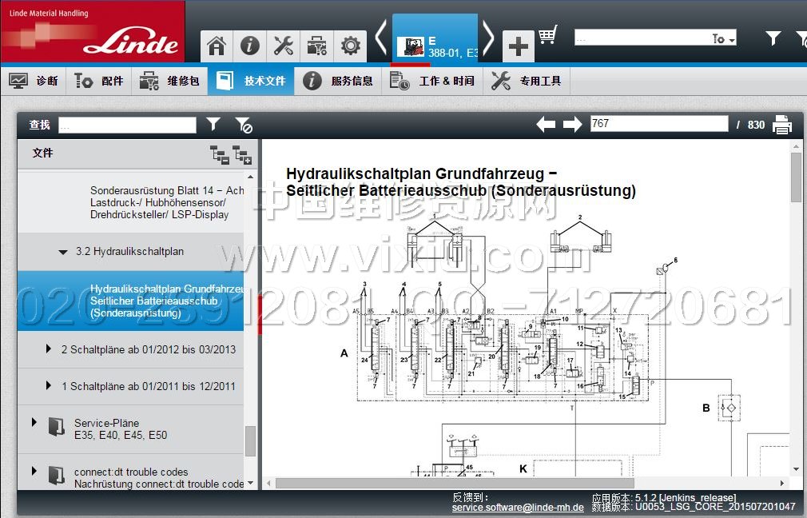Open the shopping cart
The height and width of the screenshot is (518, 807).
pos(547,35)
